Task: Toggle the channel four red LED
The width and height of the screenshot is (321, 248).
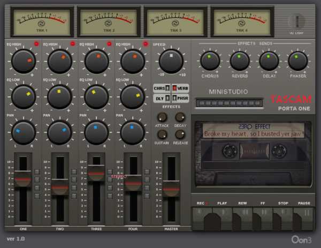Action: (x=146, y=44)
